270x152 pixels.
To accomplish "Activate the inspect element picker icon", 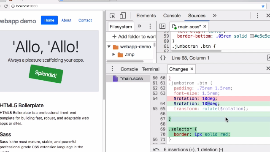I will 112,16.
